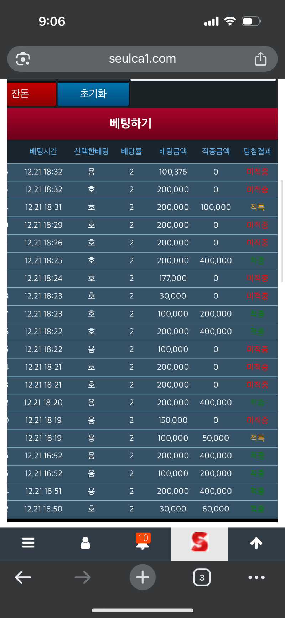Viewport: 285px width, 618px height.
Task: Open notifications bell showing 10
Action: click(142, 542)
